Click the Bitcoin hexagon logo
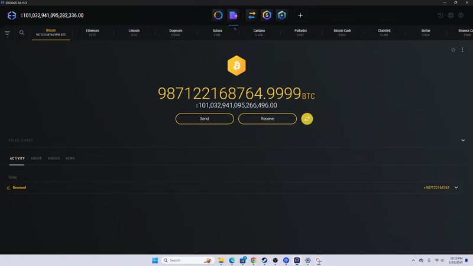 tap(237, 66)
